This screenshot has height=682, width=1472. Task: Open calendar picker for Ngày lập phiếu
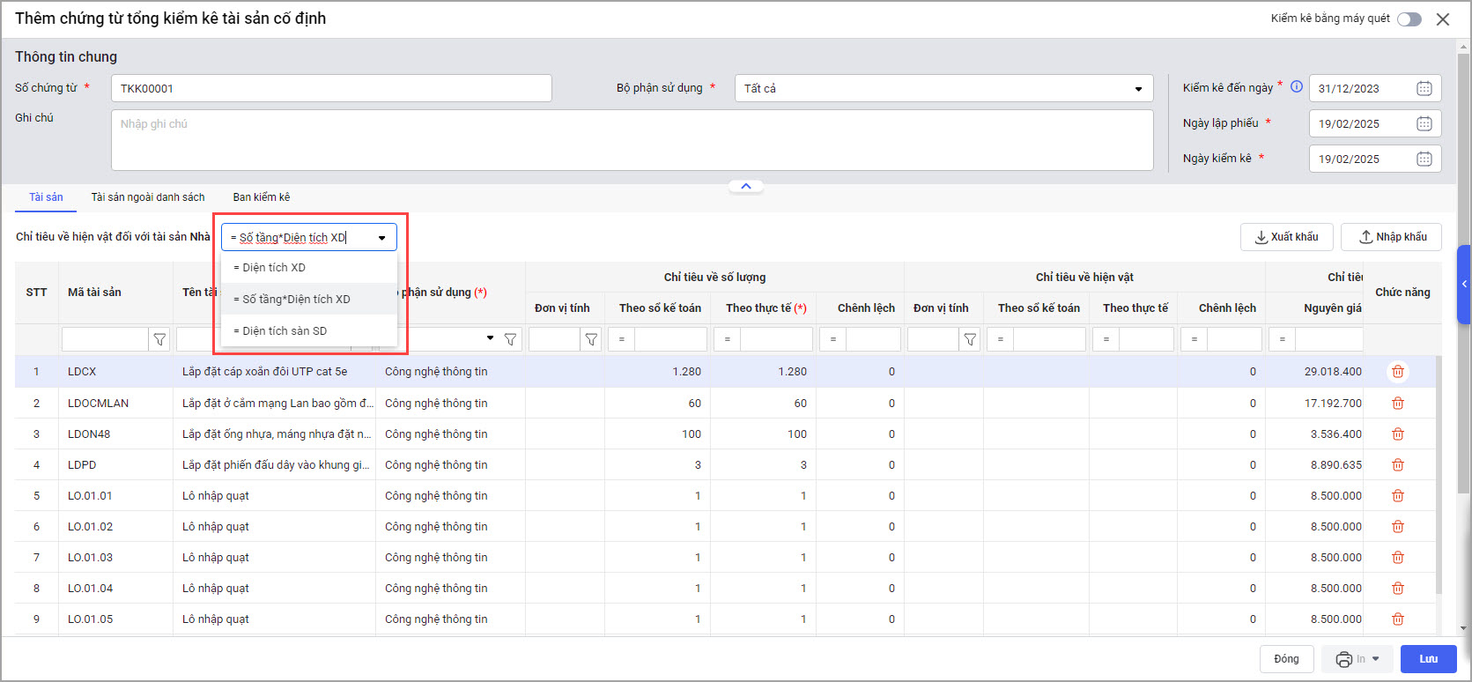tap(1424, 123)
